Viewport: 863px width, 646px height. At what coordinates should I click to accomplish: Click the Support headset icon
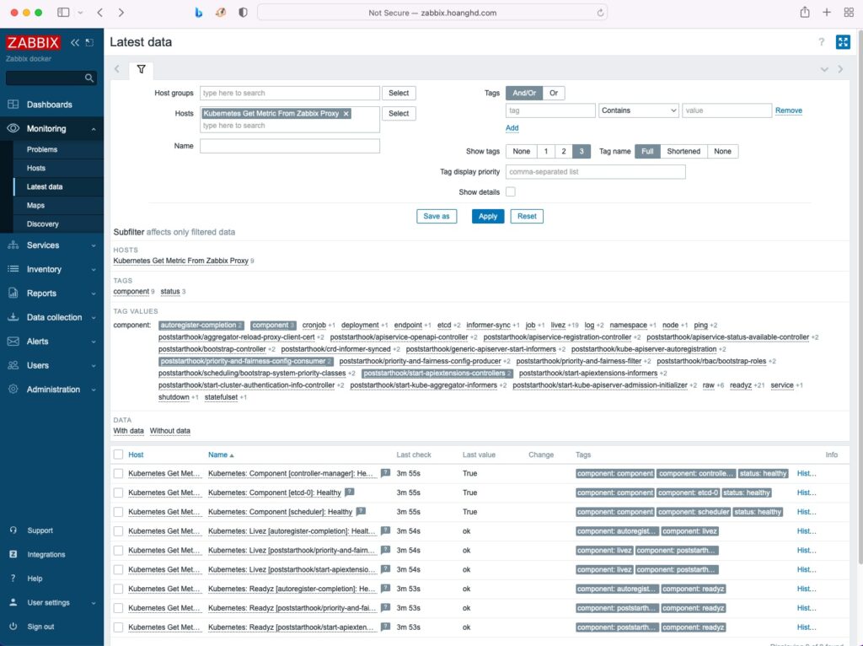13,530
